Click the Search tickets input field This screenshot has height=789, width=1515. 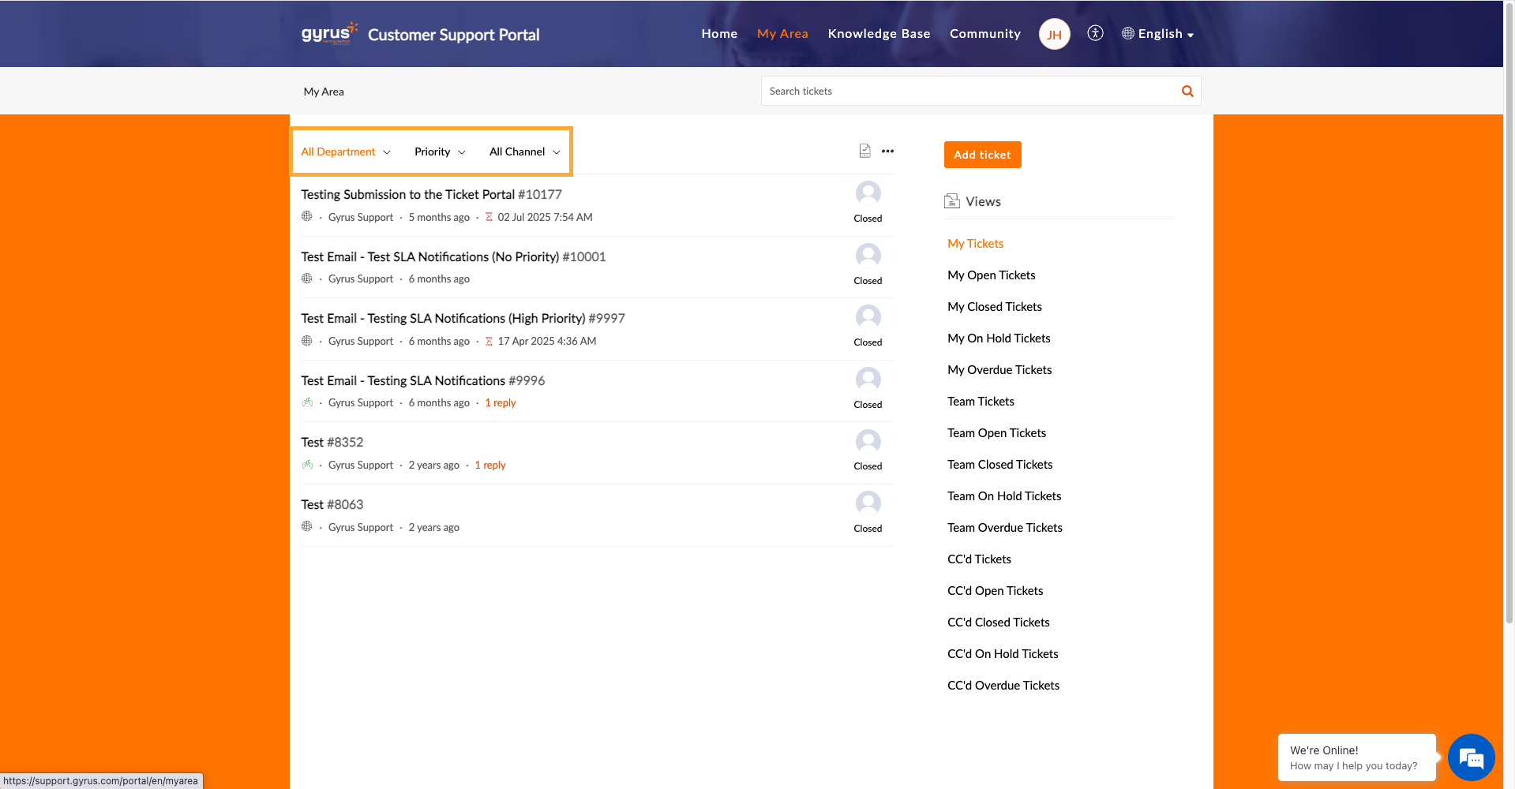point(967,92)
